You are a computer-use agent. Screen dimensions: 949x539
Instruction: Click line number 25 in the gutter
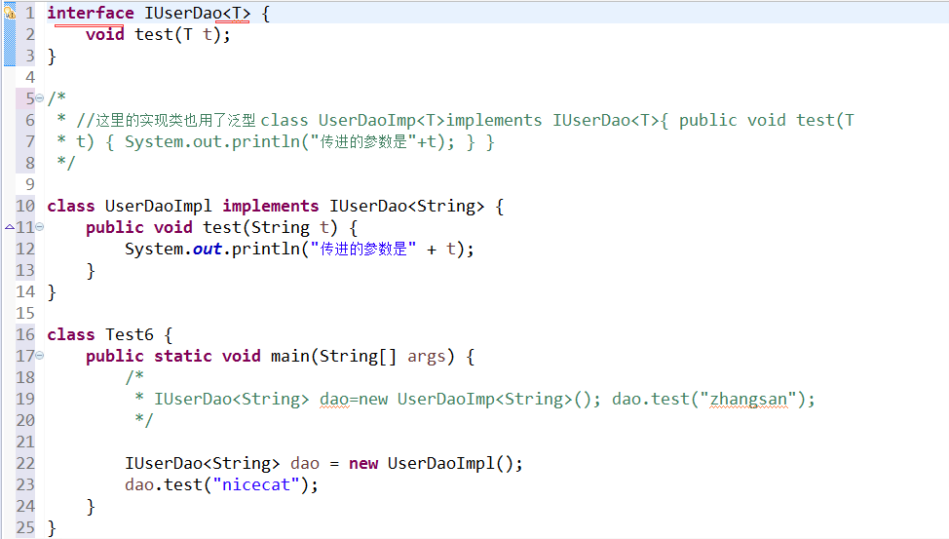(x=25, y=527)
